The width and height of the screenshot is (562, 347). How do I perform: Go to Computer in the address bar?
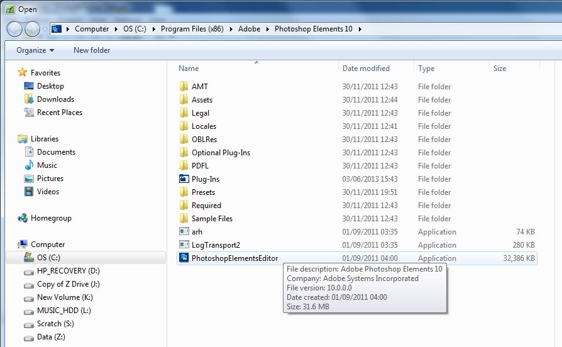tap(92, 29)
